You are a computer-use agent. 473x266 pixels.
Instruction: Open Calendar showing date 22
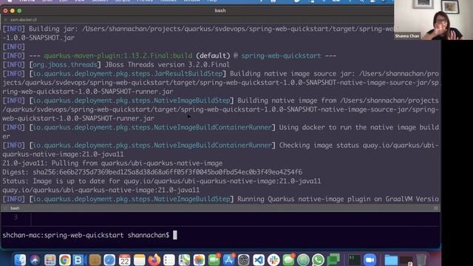coord(124,259)
